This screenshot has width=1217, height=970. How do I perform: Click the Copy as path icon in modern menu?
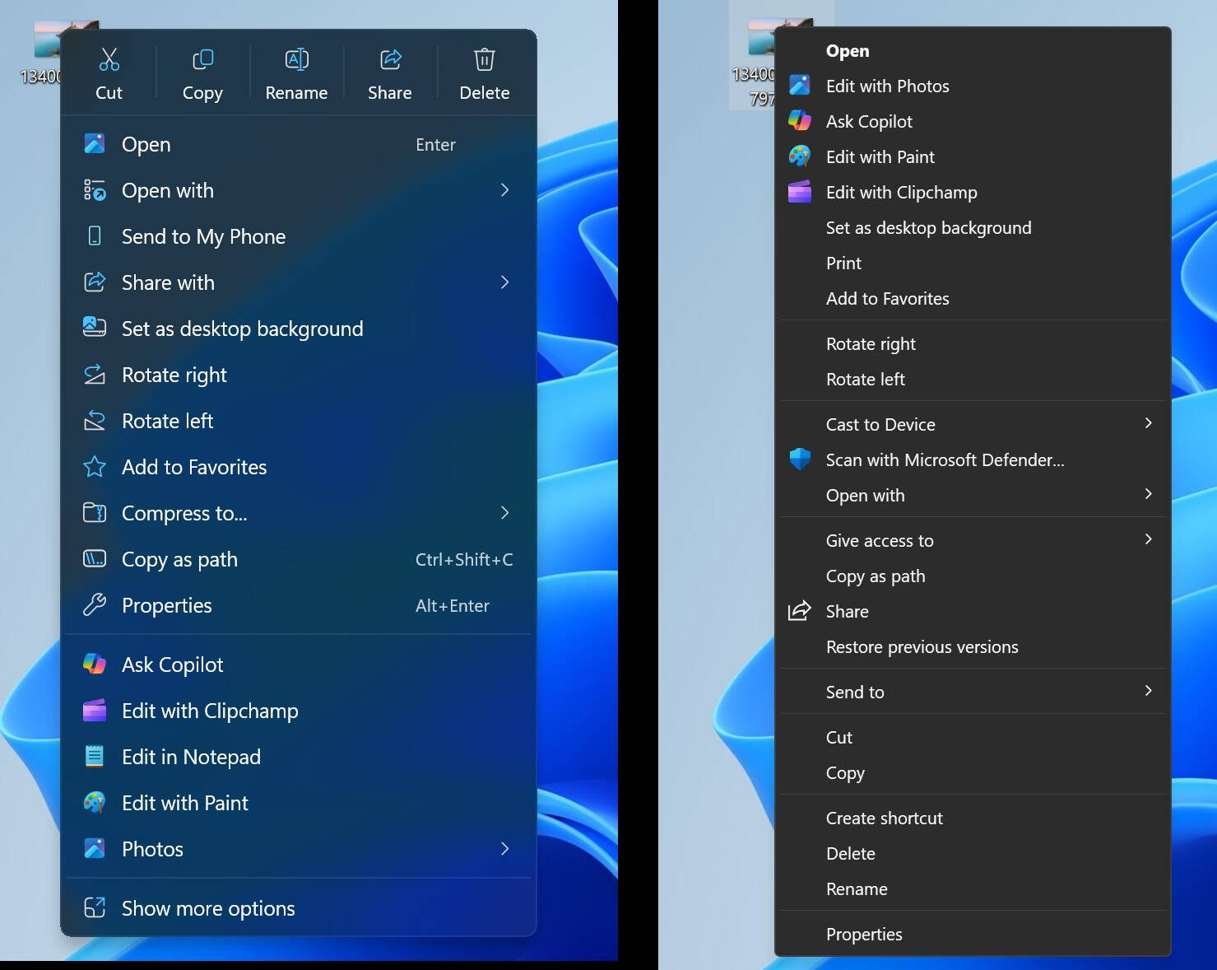[95, 559]
